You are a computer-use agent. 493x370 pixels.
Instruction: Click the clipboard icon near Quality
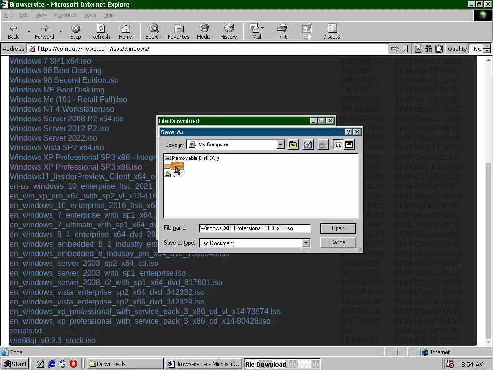[439, 49]
